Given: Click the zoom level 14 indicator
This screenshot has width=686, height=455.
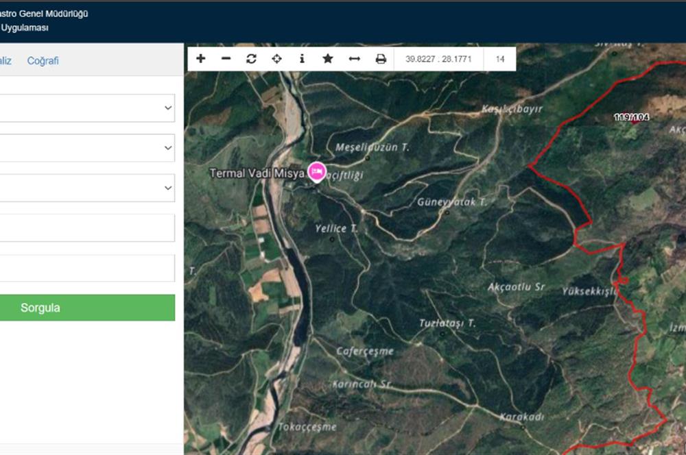Looking at the screenshot, I should [499, 59].
